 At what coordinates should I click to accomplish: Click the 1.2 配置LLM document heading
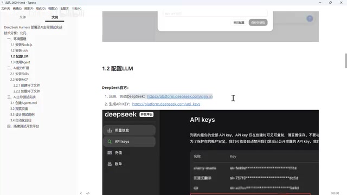click(x=118, y=69)
